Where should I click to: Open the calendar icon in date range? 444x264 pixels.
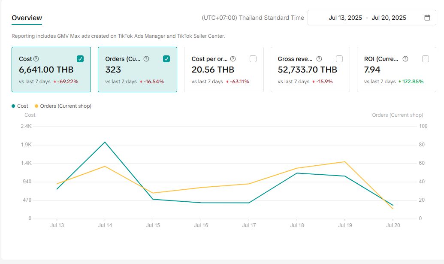pos(427,18)
